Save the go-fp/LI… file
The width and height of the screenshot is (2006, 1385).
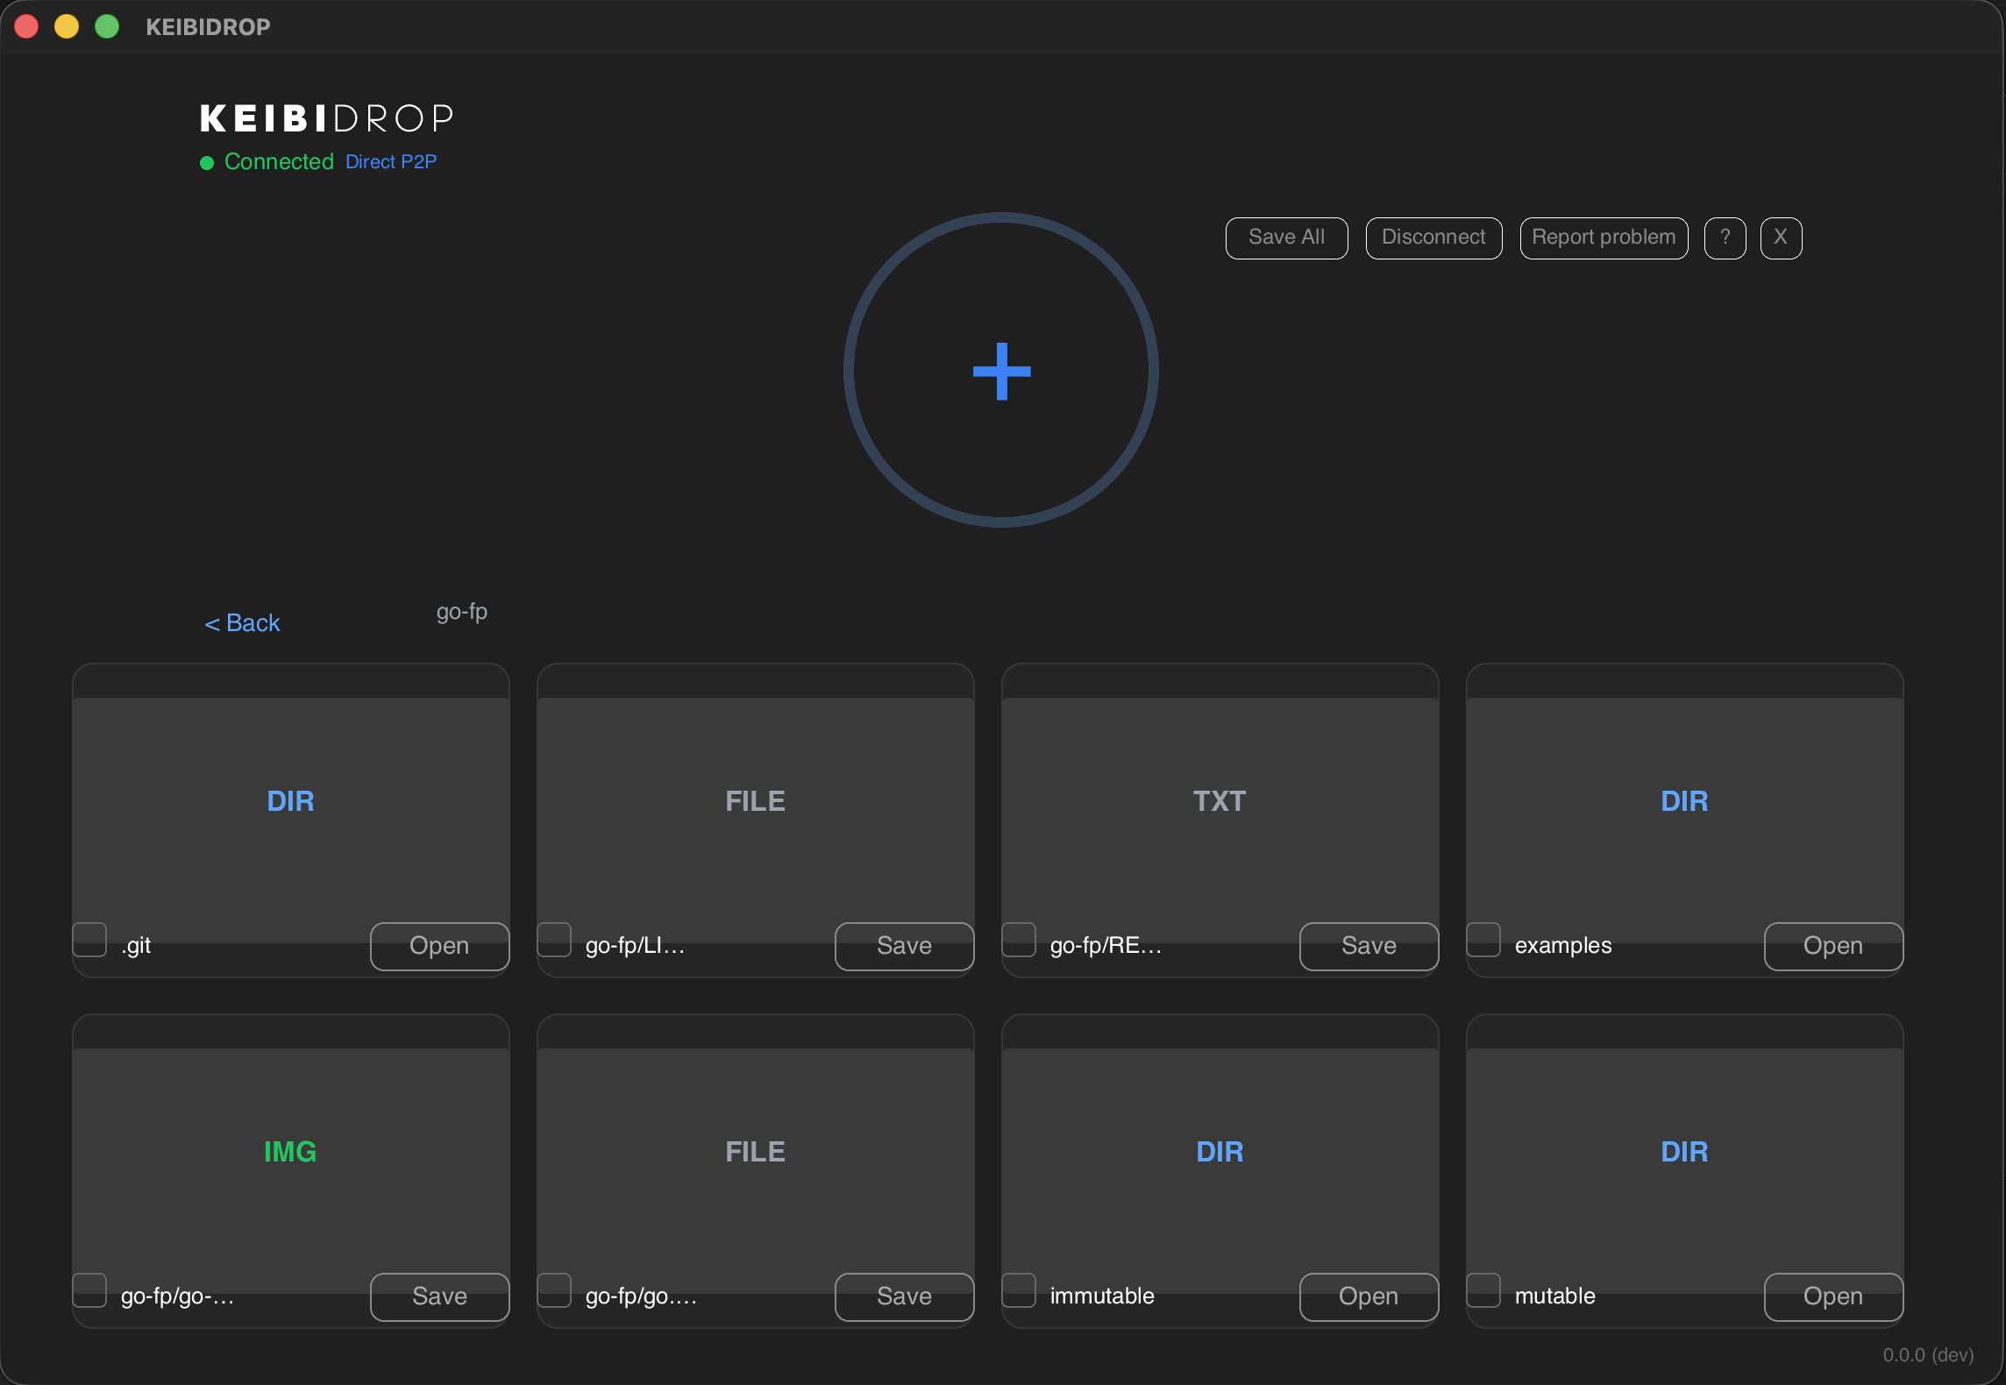(904, 946)
